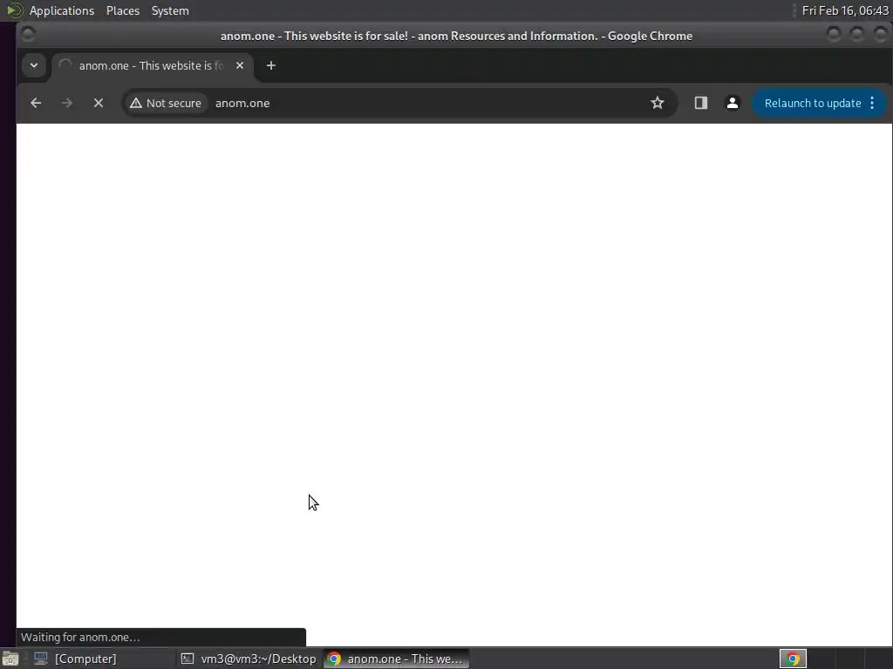View the Not secure site information
The height and width of the screenshot is (669, 893).
tap(166, 103)
